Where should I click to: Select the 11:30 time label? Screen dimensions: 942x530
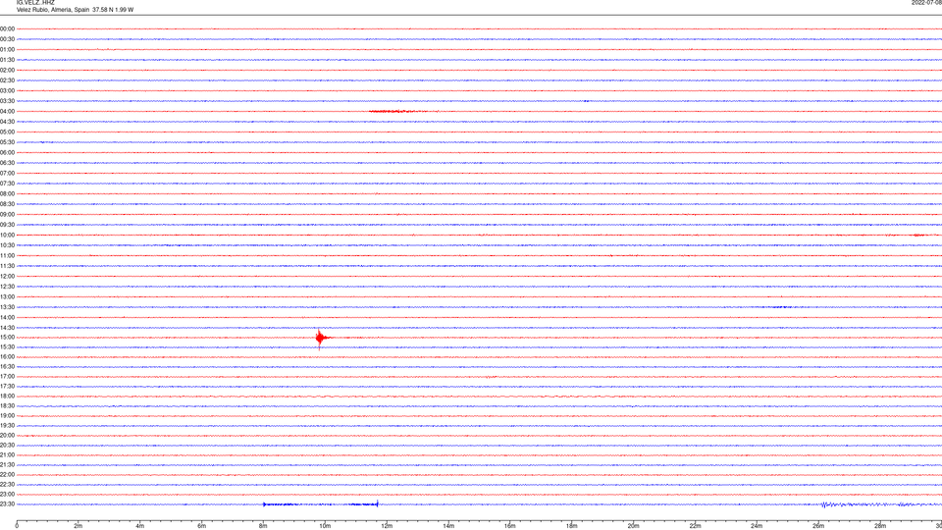7,266
